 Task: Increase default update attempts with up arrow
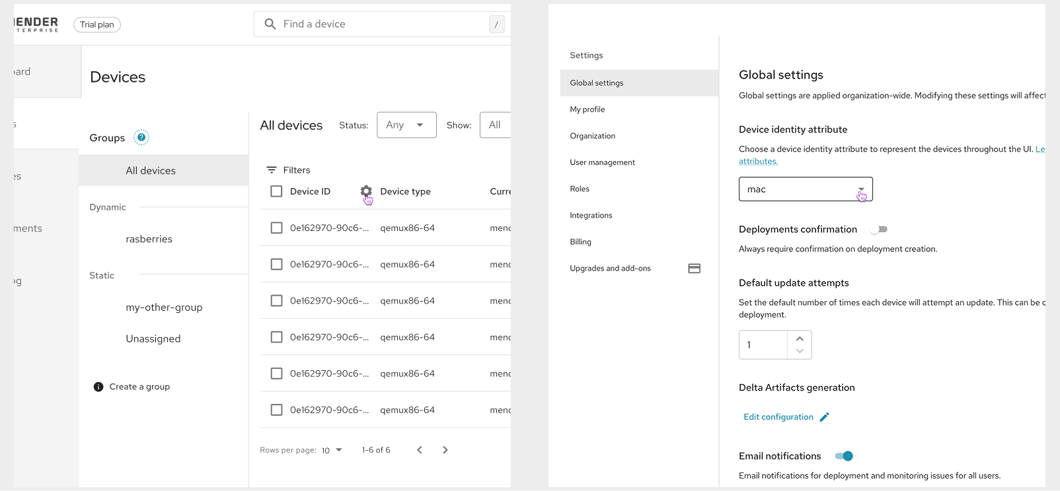800,339
